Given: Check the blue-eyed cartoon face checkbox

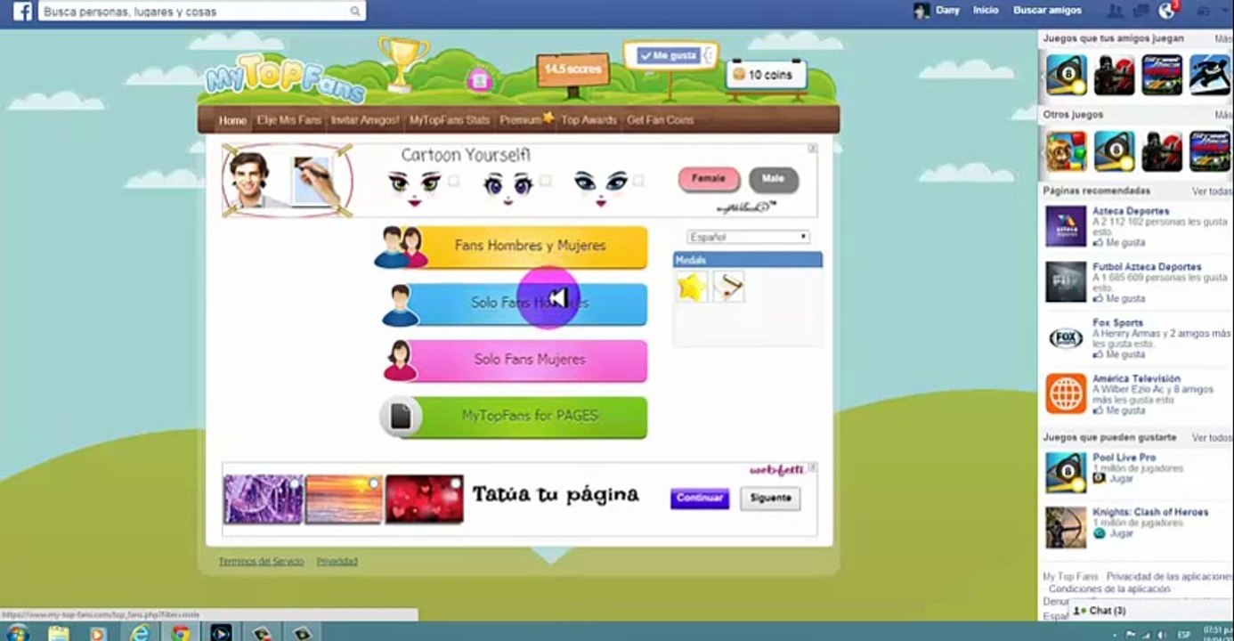Looking at the screenshot, I should pyautogui.click(x=637, y=181).
